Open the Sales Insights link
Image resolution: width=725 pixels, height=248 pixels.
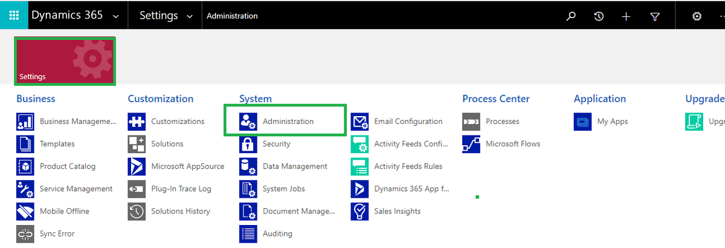[x=398, y=211]
